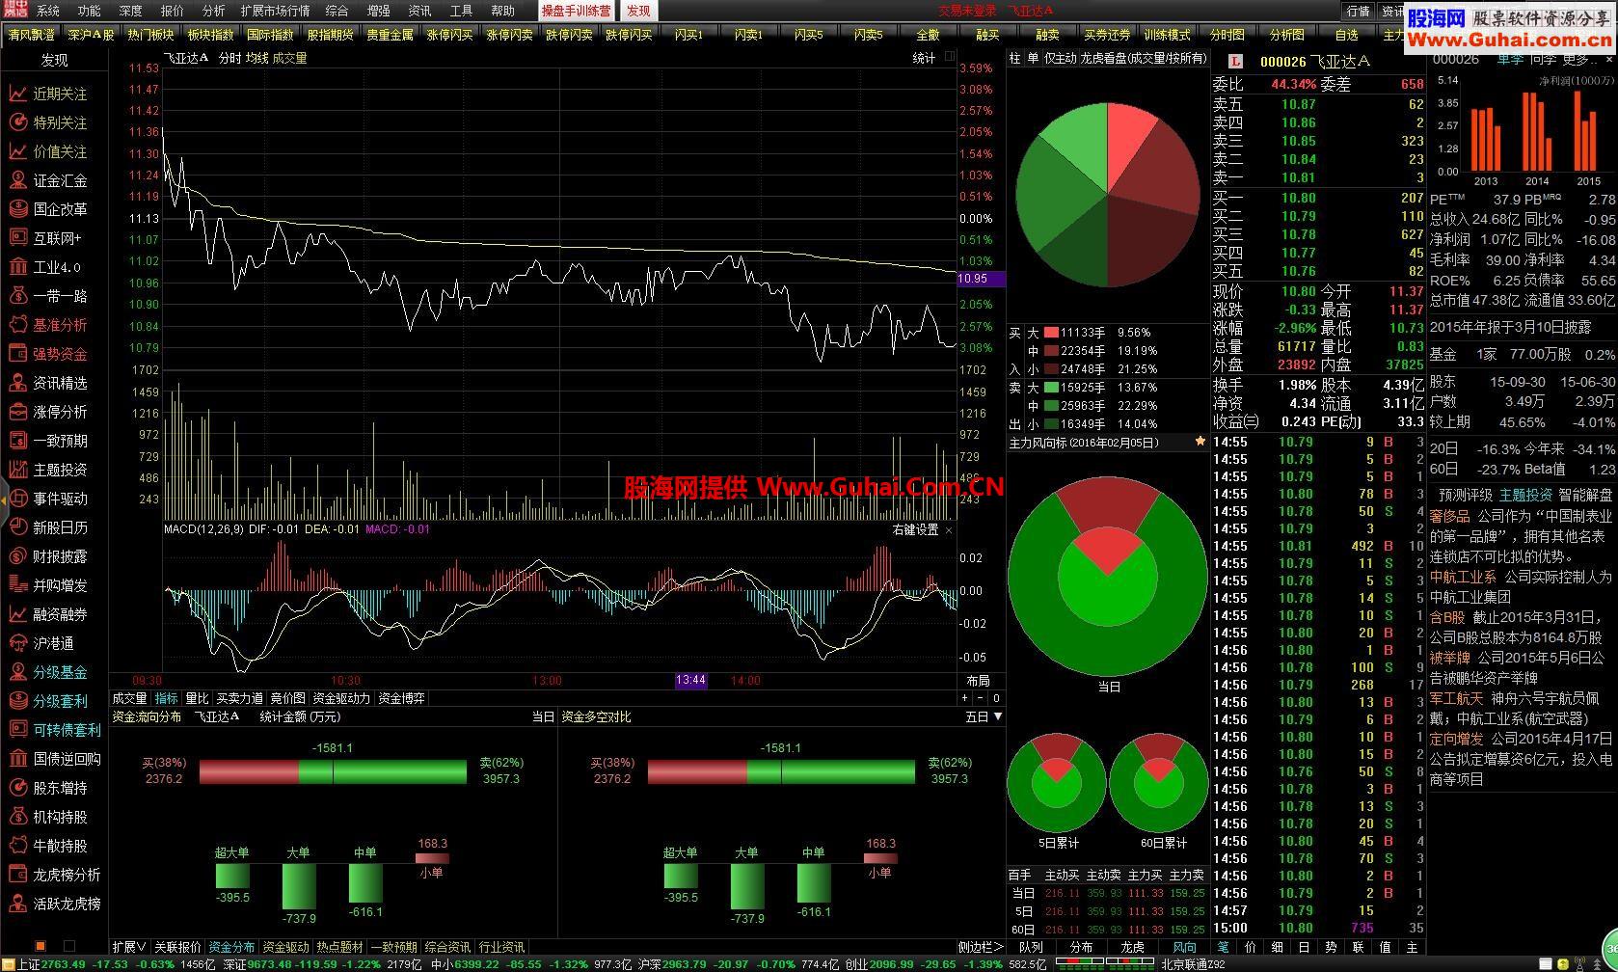Viewport: 1618px width, 972px height.
Task: Click the 强势资金 sidebar icon
Action: (x=17, y=354)
